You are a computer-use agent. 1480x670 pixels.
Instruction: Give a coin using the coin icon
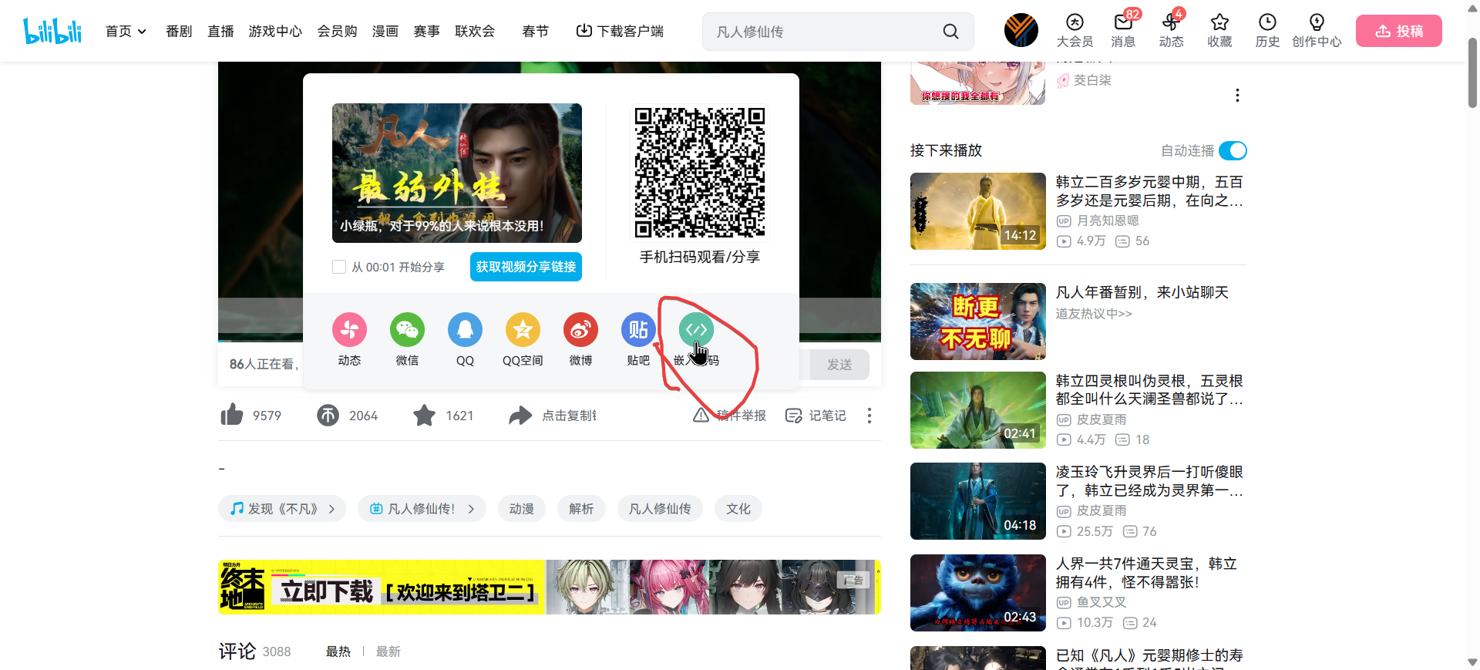(x=328, y=416)
